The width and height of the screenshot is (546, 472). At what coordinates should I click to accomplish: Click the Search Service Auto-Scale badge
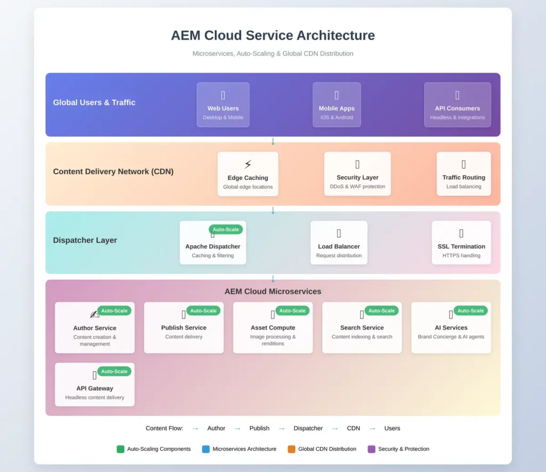click(x=382, y=311)
